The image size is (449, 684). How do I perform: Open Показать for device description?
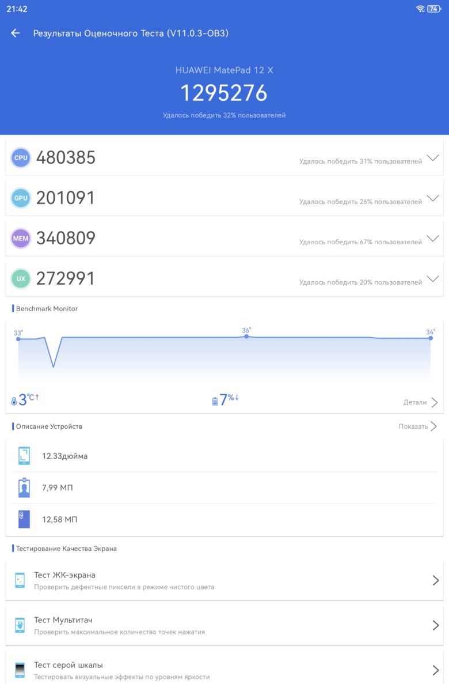(x=413, y=426)
